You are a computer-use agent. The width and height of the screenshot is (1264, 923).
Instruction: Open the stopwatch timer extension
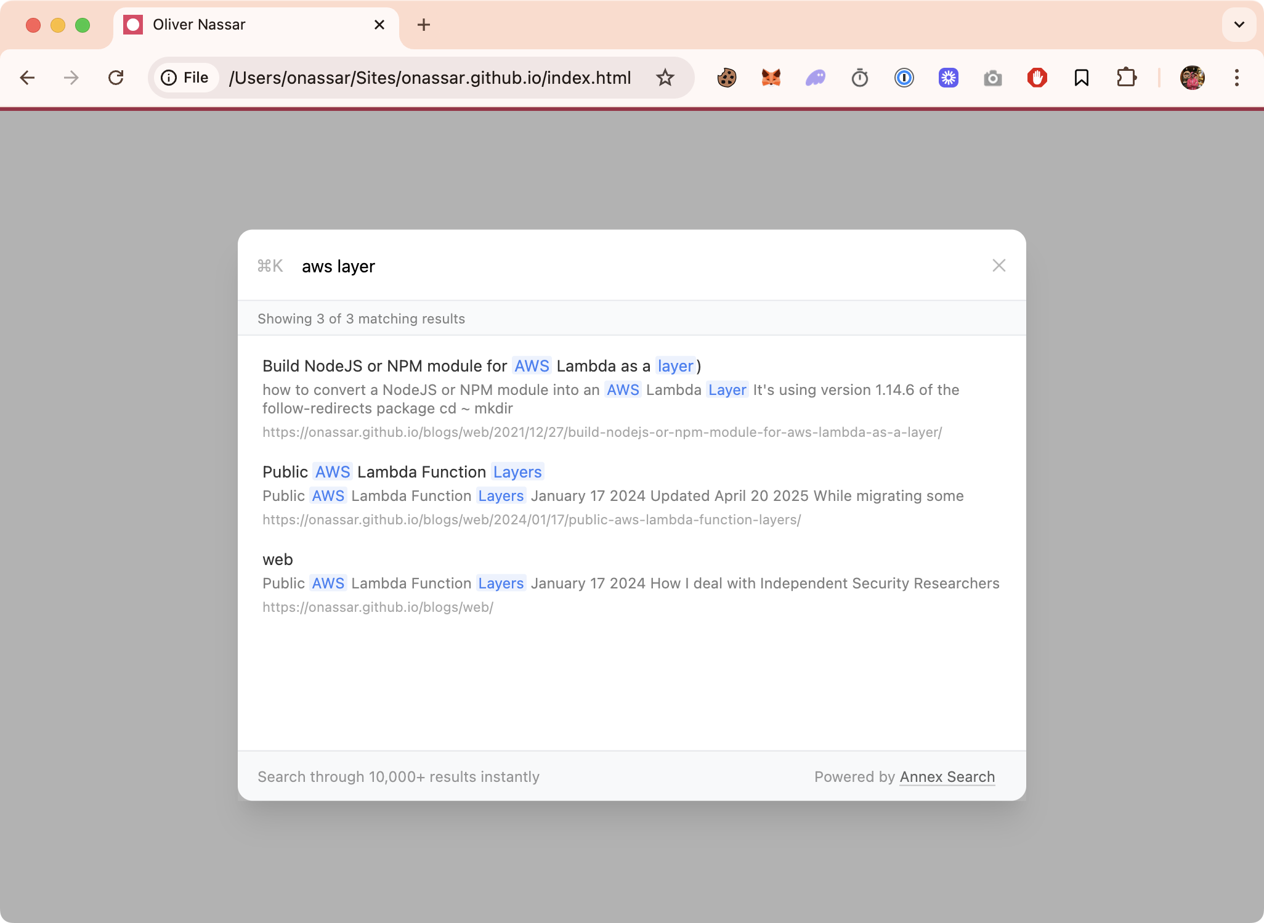pos(860,78)
